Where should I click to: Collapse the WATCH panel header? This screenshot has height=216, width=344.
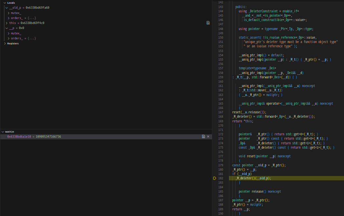click(3, 132)
